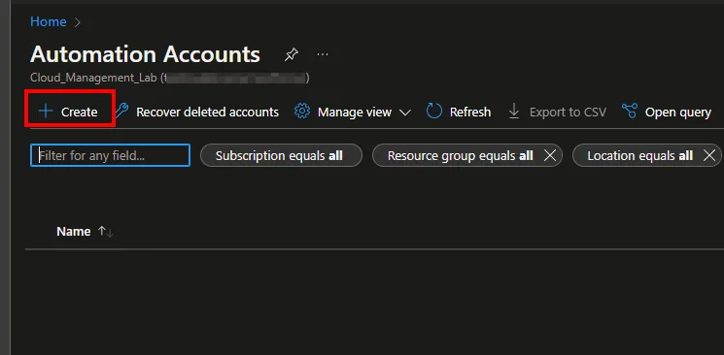
Task: Click the Create button
Action: click(68, 113)
